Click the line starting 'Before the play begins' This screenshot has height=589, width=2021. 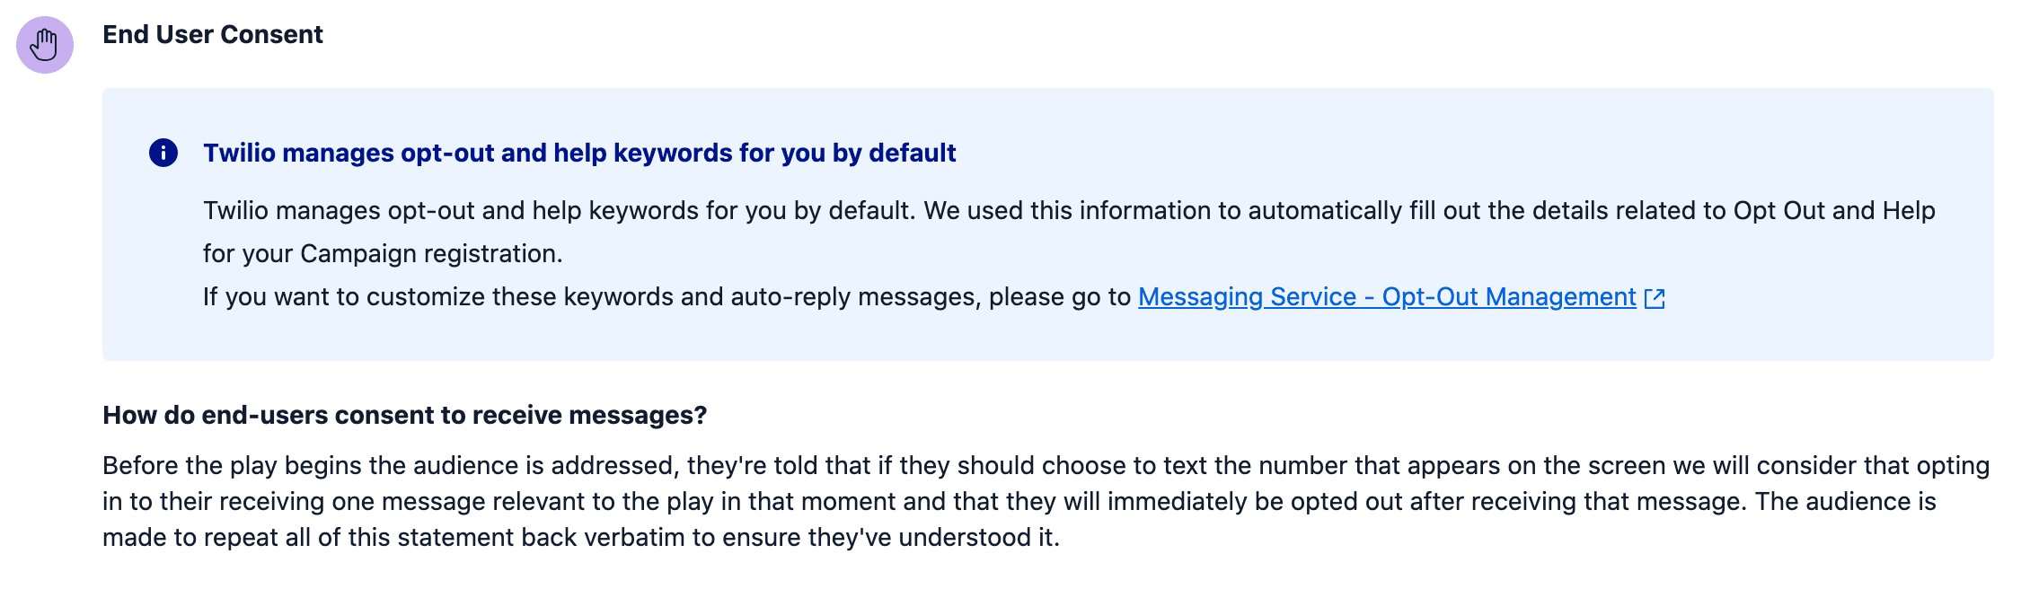click(1046, 466)
